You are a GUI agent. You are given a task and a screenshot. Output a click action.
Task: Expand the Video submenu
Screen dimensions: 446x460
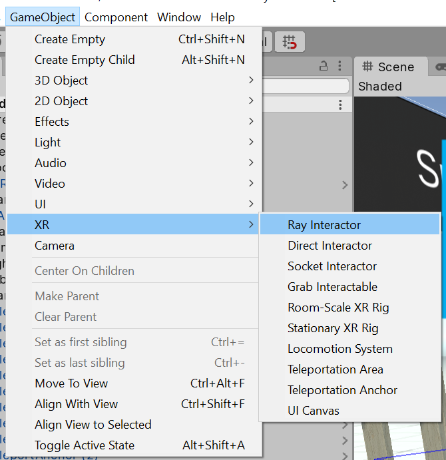click(134, 183)
